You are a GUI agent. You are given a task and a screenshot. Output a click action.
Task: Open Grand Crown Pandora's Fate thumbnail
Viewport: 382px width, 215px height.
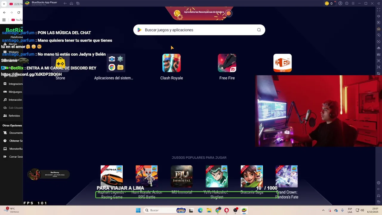286,176
